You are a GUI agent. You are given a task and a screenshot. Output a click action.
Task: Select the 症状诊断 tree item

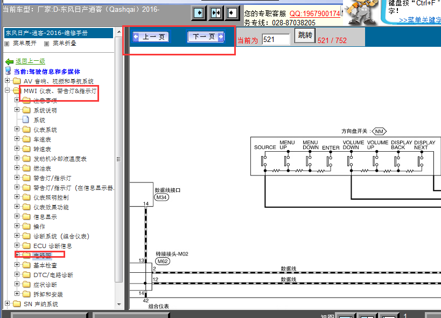pos(45,285)
